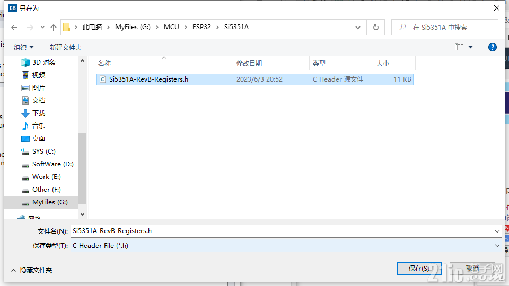
Task: Open the 组织 menu
Action: click(x=23, y=47)
